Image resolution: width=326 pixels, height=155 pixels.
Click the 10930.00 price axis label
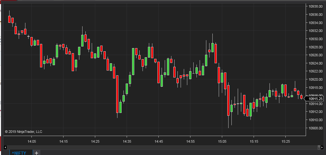pos(316,39)
